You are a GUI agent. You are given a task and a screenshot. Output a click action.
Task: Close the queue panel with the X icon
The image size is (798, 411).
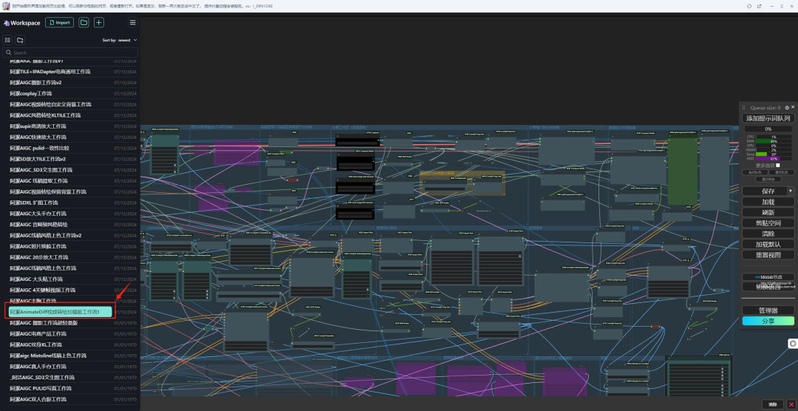(793, 107)
